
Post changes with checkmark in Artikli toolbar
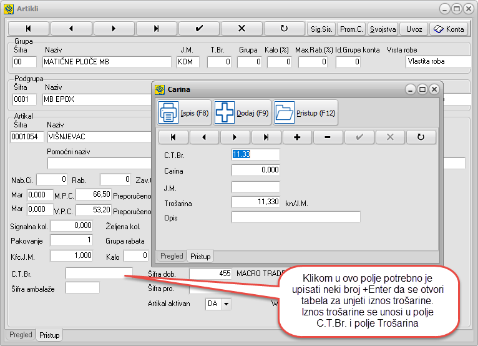coord(199,29)
